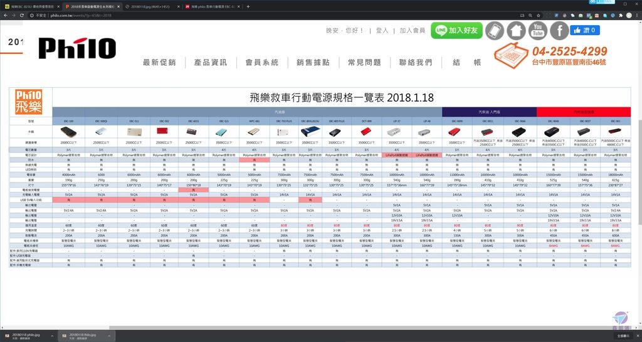The width and height of the screenshot is (642, 342).
Task: Open Chrome three-dot menu
Action: [x=638, y=15]
